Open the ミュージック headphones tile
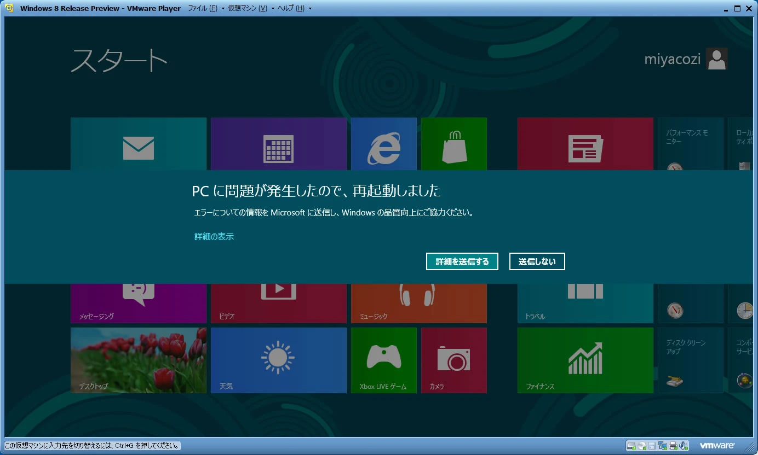758x455 pixels. 419,304
